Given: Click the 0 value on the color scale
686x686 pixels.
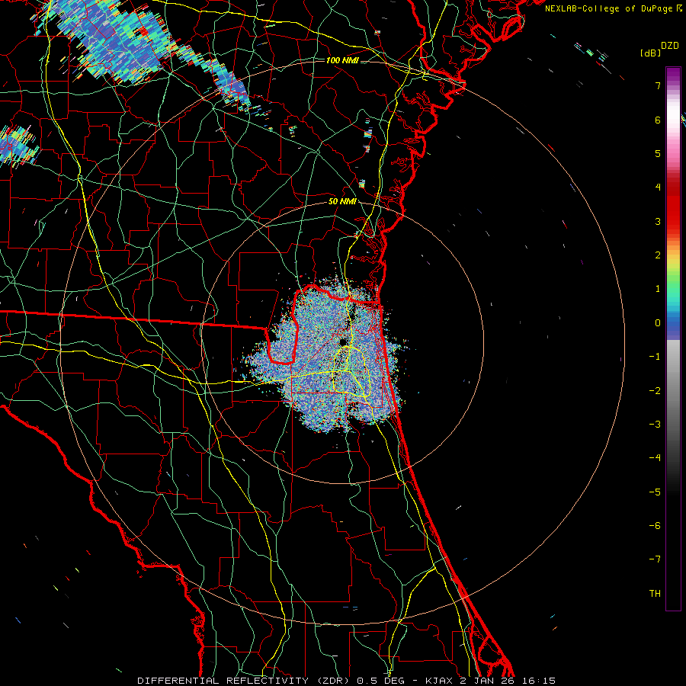Looking at the screenshot, I should click(658, 323).
